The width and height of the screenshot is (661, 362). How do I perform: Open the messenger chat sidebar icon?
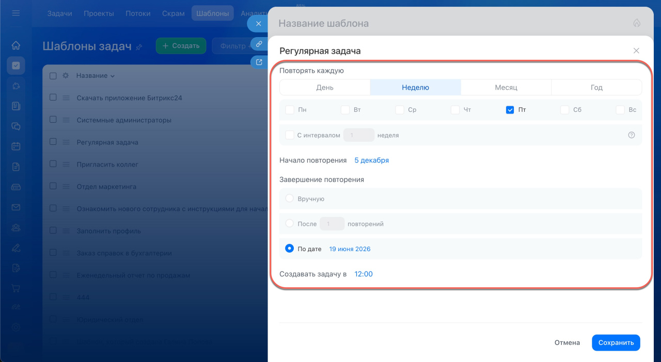tap(16, 126)
